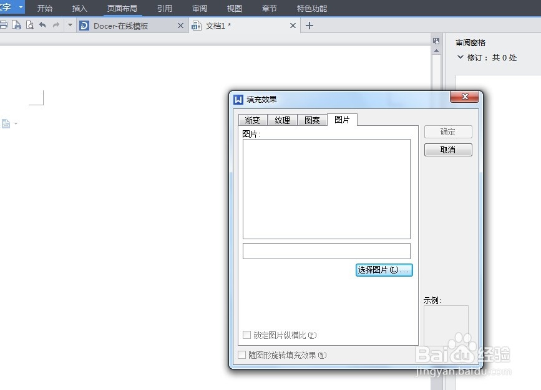Open print preview via its toolbar icon

coord(29,25)
